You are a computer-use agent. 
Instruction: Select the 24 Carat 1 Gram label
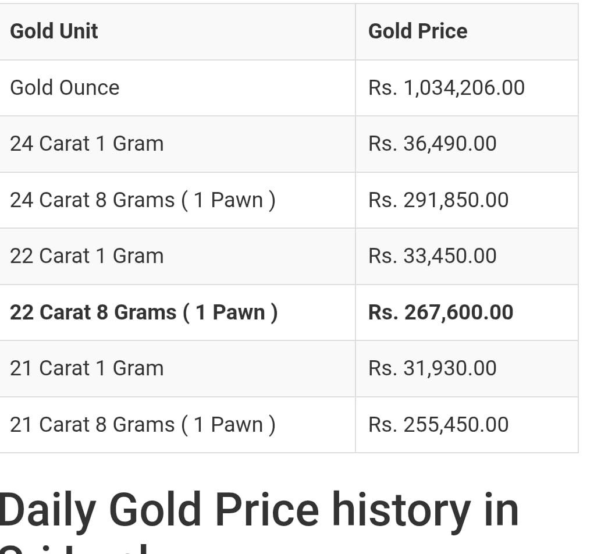tap(87, 144)
